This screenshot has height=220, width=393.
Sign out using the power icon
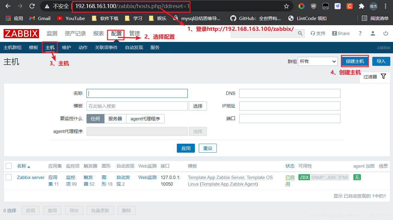click(x=386, y=34)
